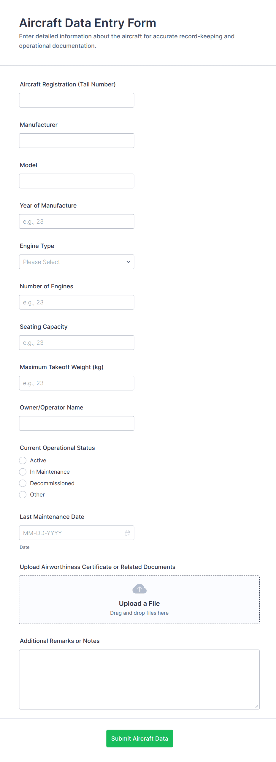Focus the Aircraft Registration tail number field
Screen dimensions: 276x762
pyautogui.click(x=77, y=100)
